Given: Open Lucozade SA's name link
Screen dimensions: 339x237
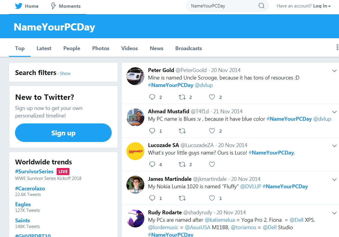Looking at the screenshot, I should click(164, 145).
